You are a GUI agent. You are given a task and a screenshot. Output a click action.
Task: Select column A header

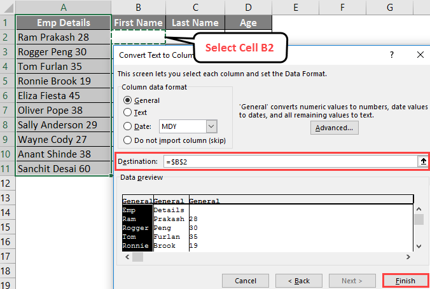[64, 8]
